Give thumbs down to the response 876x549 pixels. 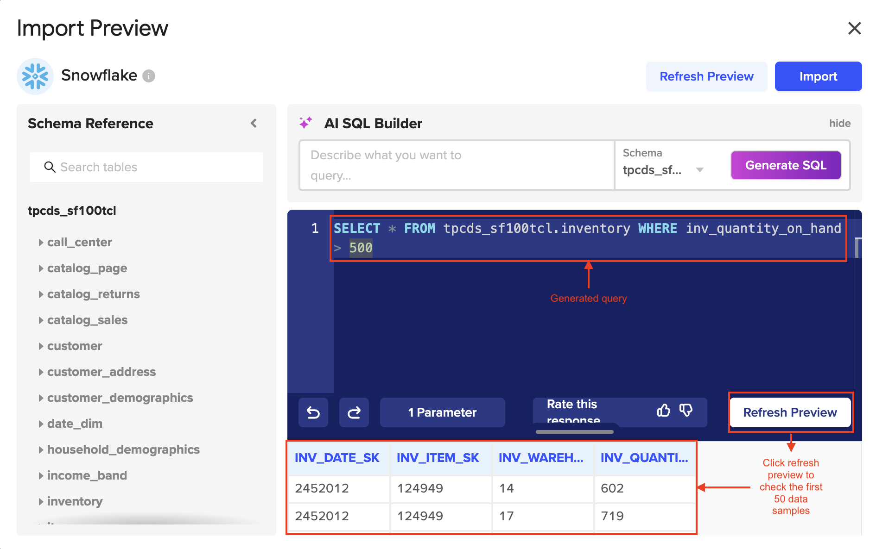(x=686, y=410)
